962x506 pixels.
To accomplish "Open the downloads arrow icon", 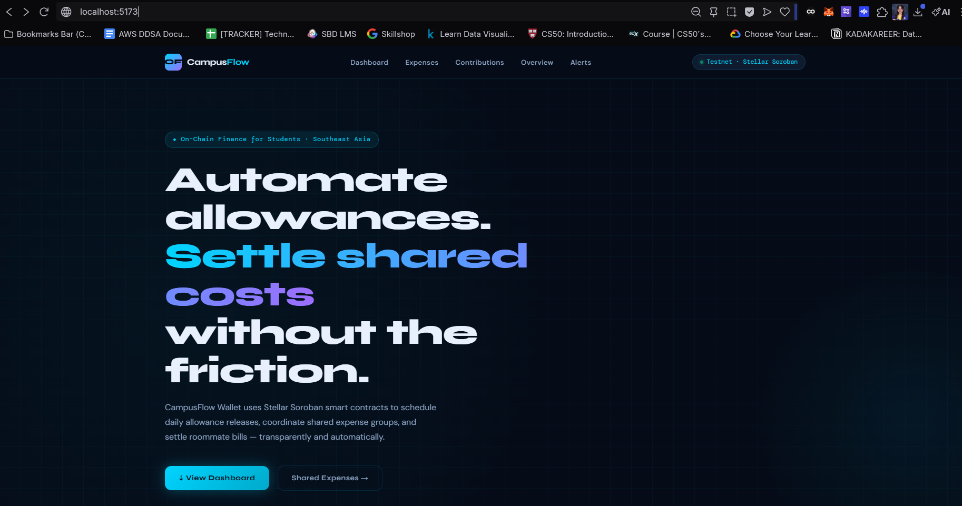I will click(x=918, y=12).
